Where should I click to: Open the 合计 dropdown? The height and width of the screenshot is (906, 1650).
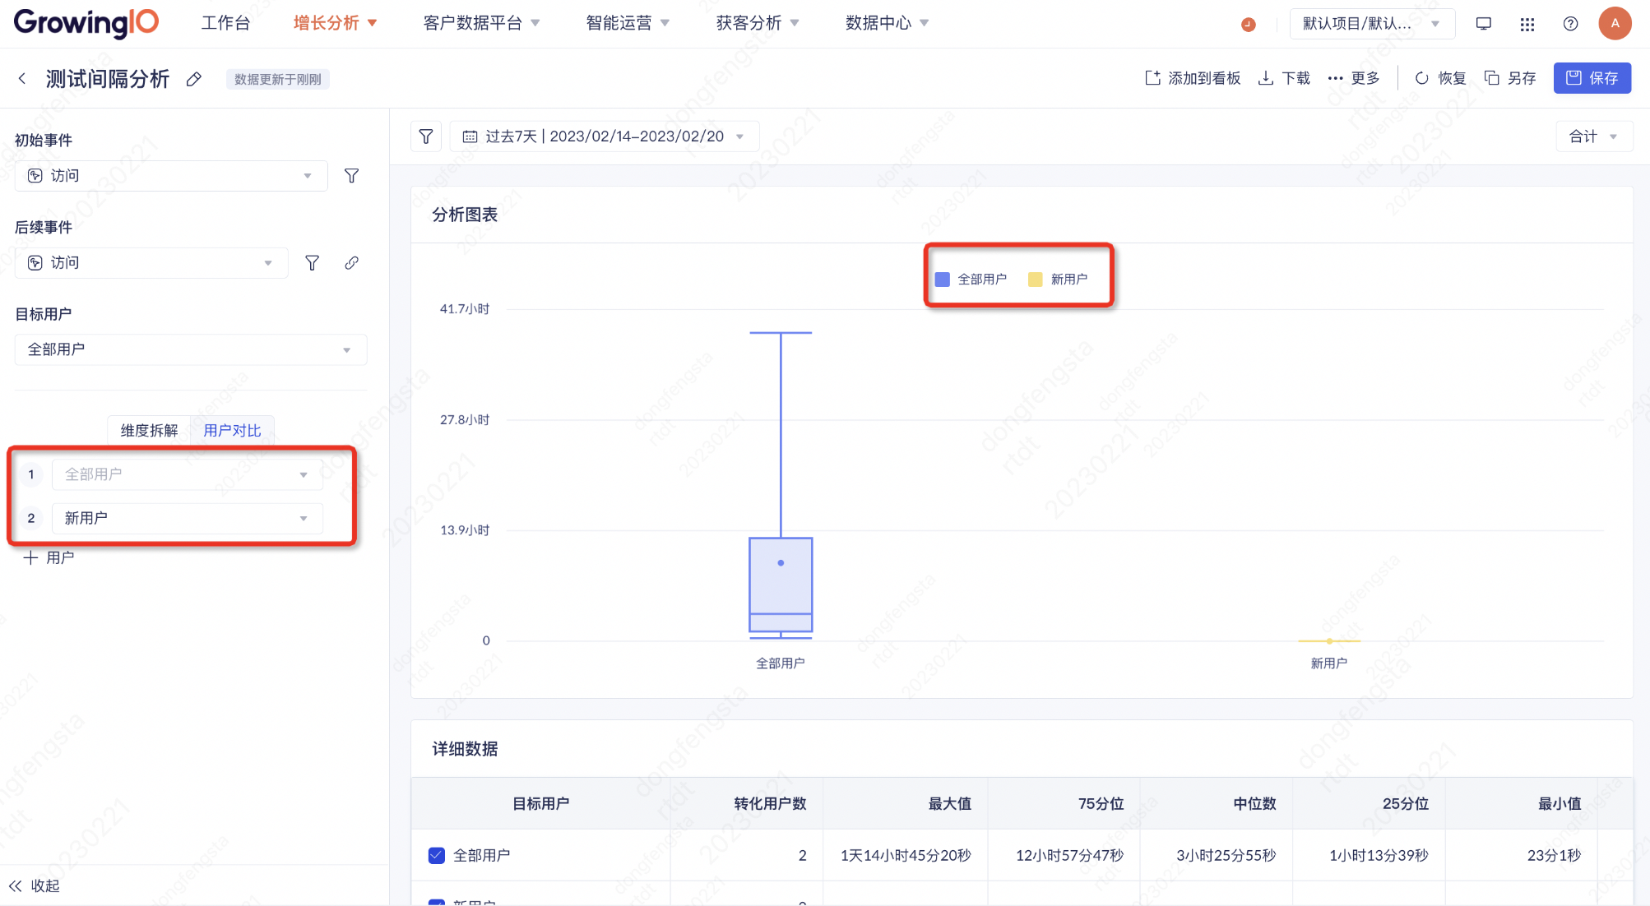(x=1593, y=136)
